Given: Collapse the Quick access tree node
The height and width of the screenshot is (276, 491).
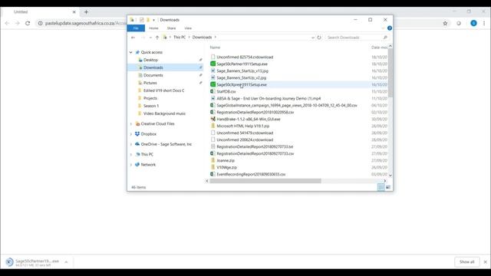Looking at the screenshot, I should coord(131,52).
